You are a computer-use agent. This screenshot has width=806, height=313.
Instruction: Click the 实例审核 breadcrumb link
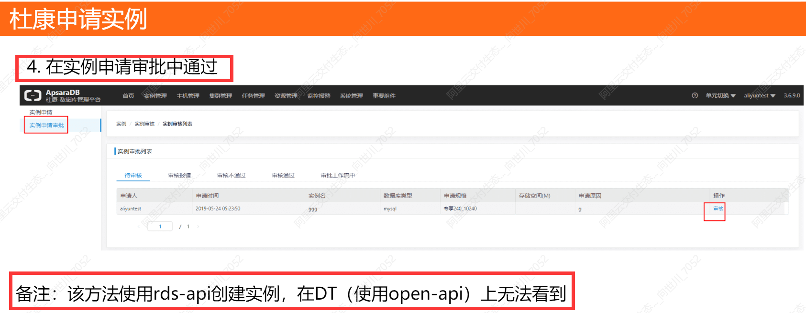point(144,124)
